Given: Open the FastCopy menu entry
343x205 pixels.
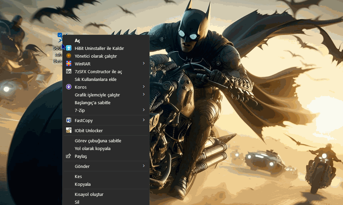Looking at the screenshot, I should pyautogui.click(x=106, y=120).
